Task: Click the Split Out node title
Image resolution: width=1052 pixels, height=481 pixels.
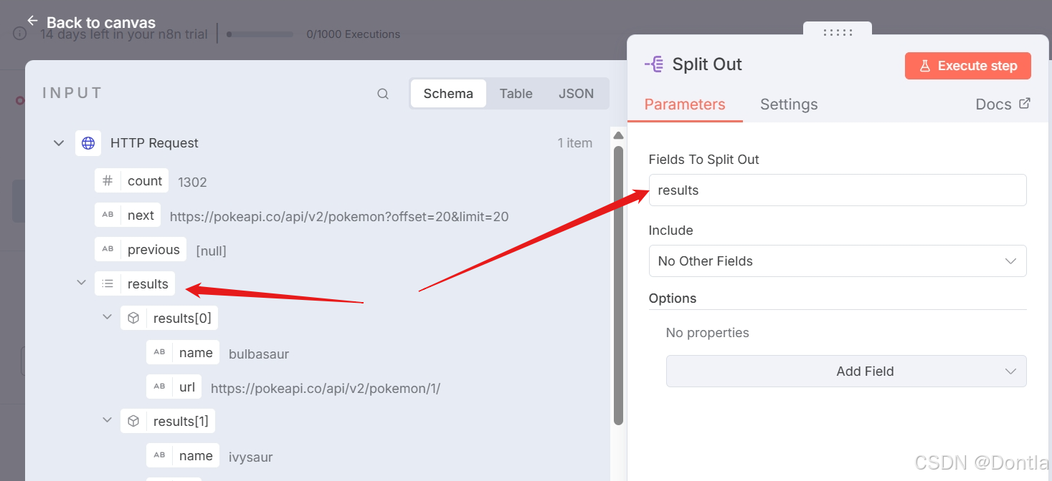Action: pos(707,64)
